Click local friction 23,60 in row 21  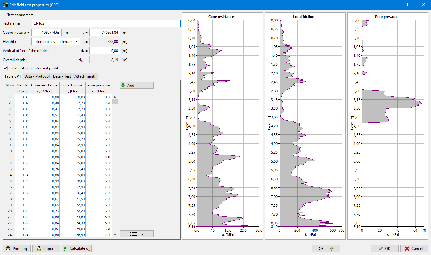click(x=72, y=217)
